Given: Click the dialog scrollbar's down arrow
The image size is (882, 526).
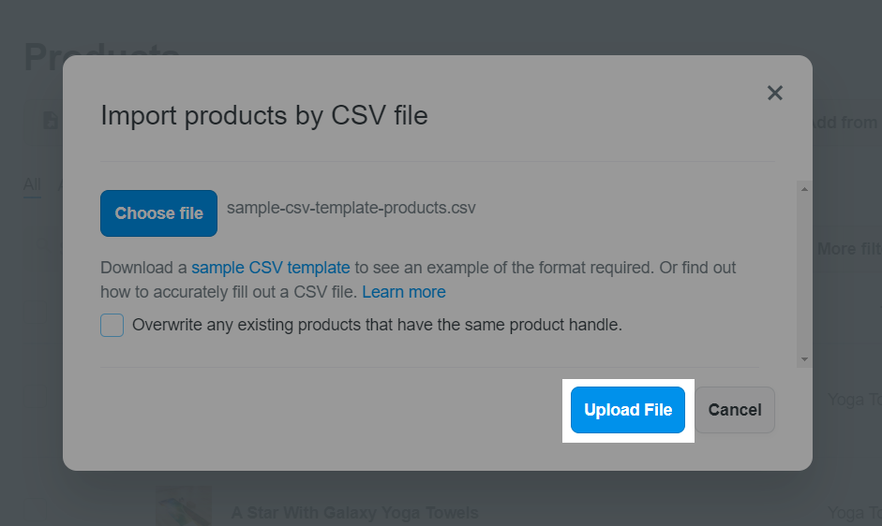Looking at the screenshot, I should coord(804,359).
